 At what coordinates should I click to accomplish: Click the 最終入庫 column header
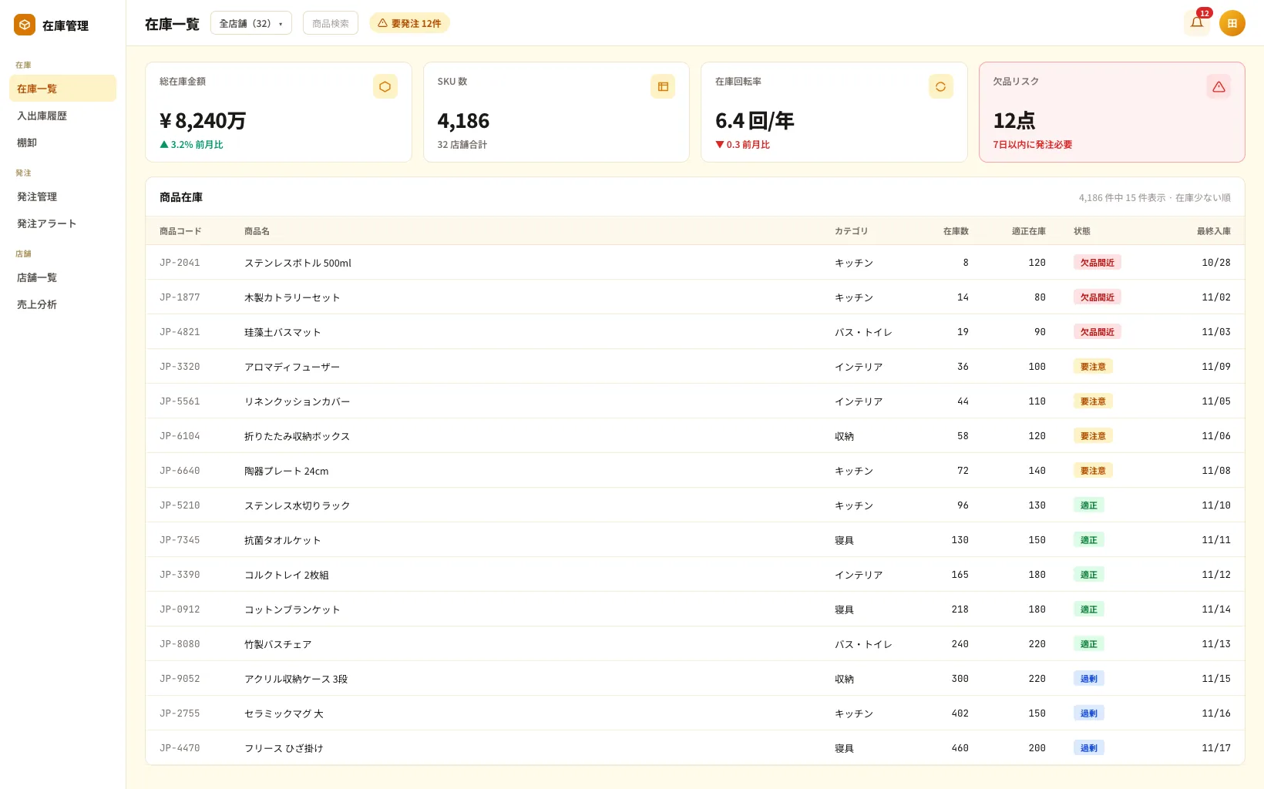click(1214, 231)
